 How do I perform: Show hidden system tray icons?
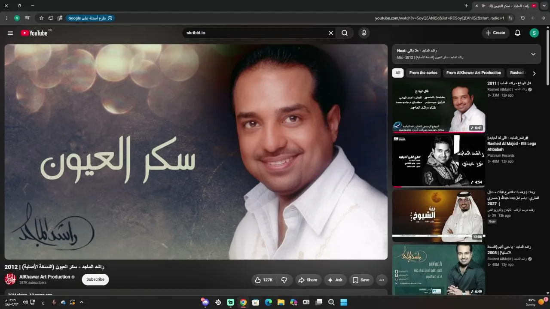pyautogui.click(x=82, y=302)
